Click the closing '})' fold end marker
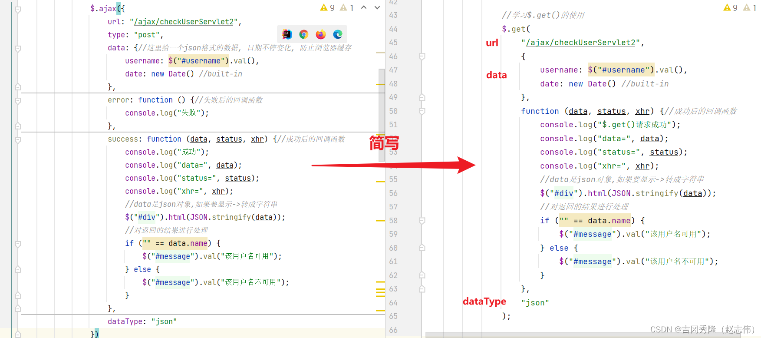 tap(18, 334)
